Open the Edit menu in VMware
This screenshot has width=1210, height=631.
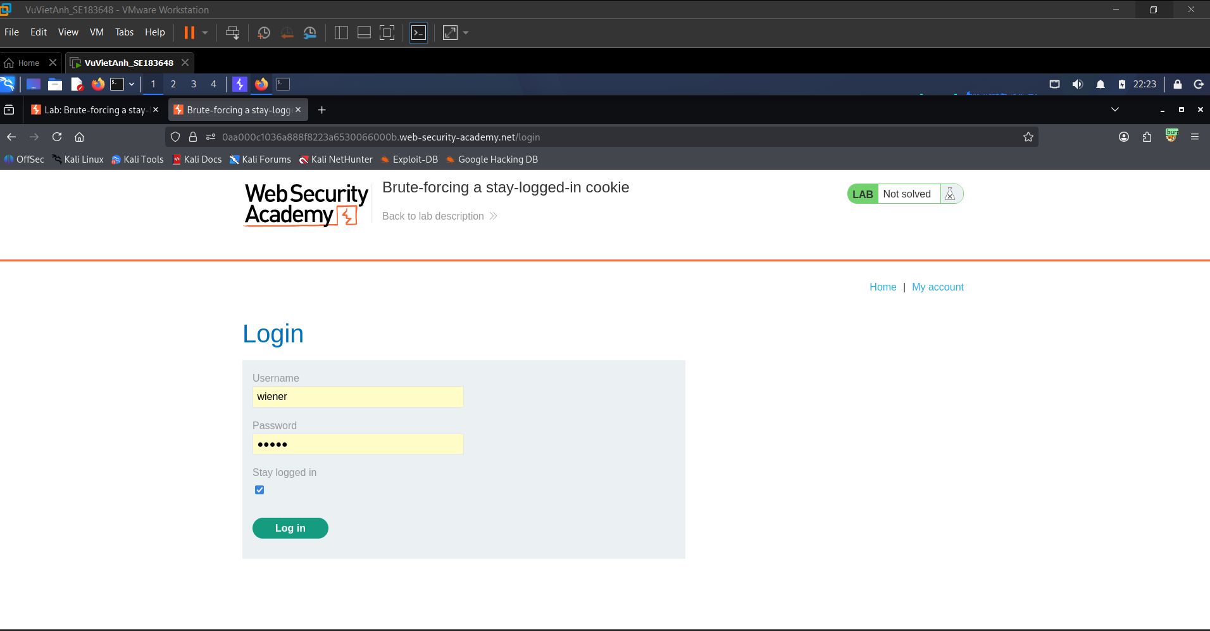click(39, 32)
